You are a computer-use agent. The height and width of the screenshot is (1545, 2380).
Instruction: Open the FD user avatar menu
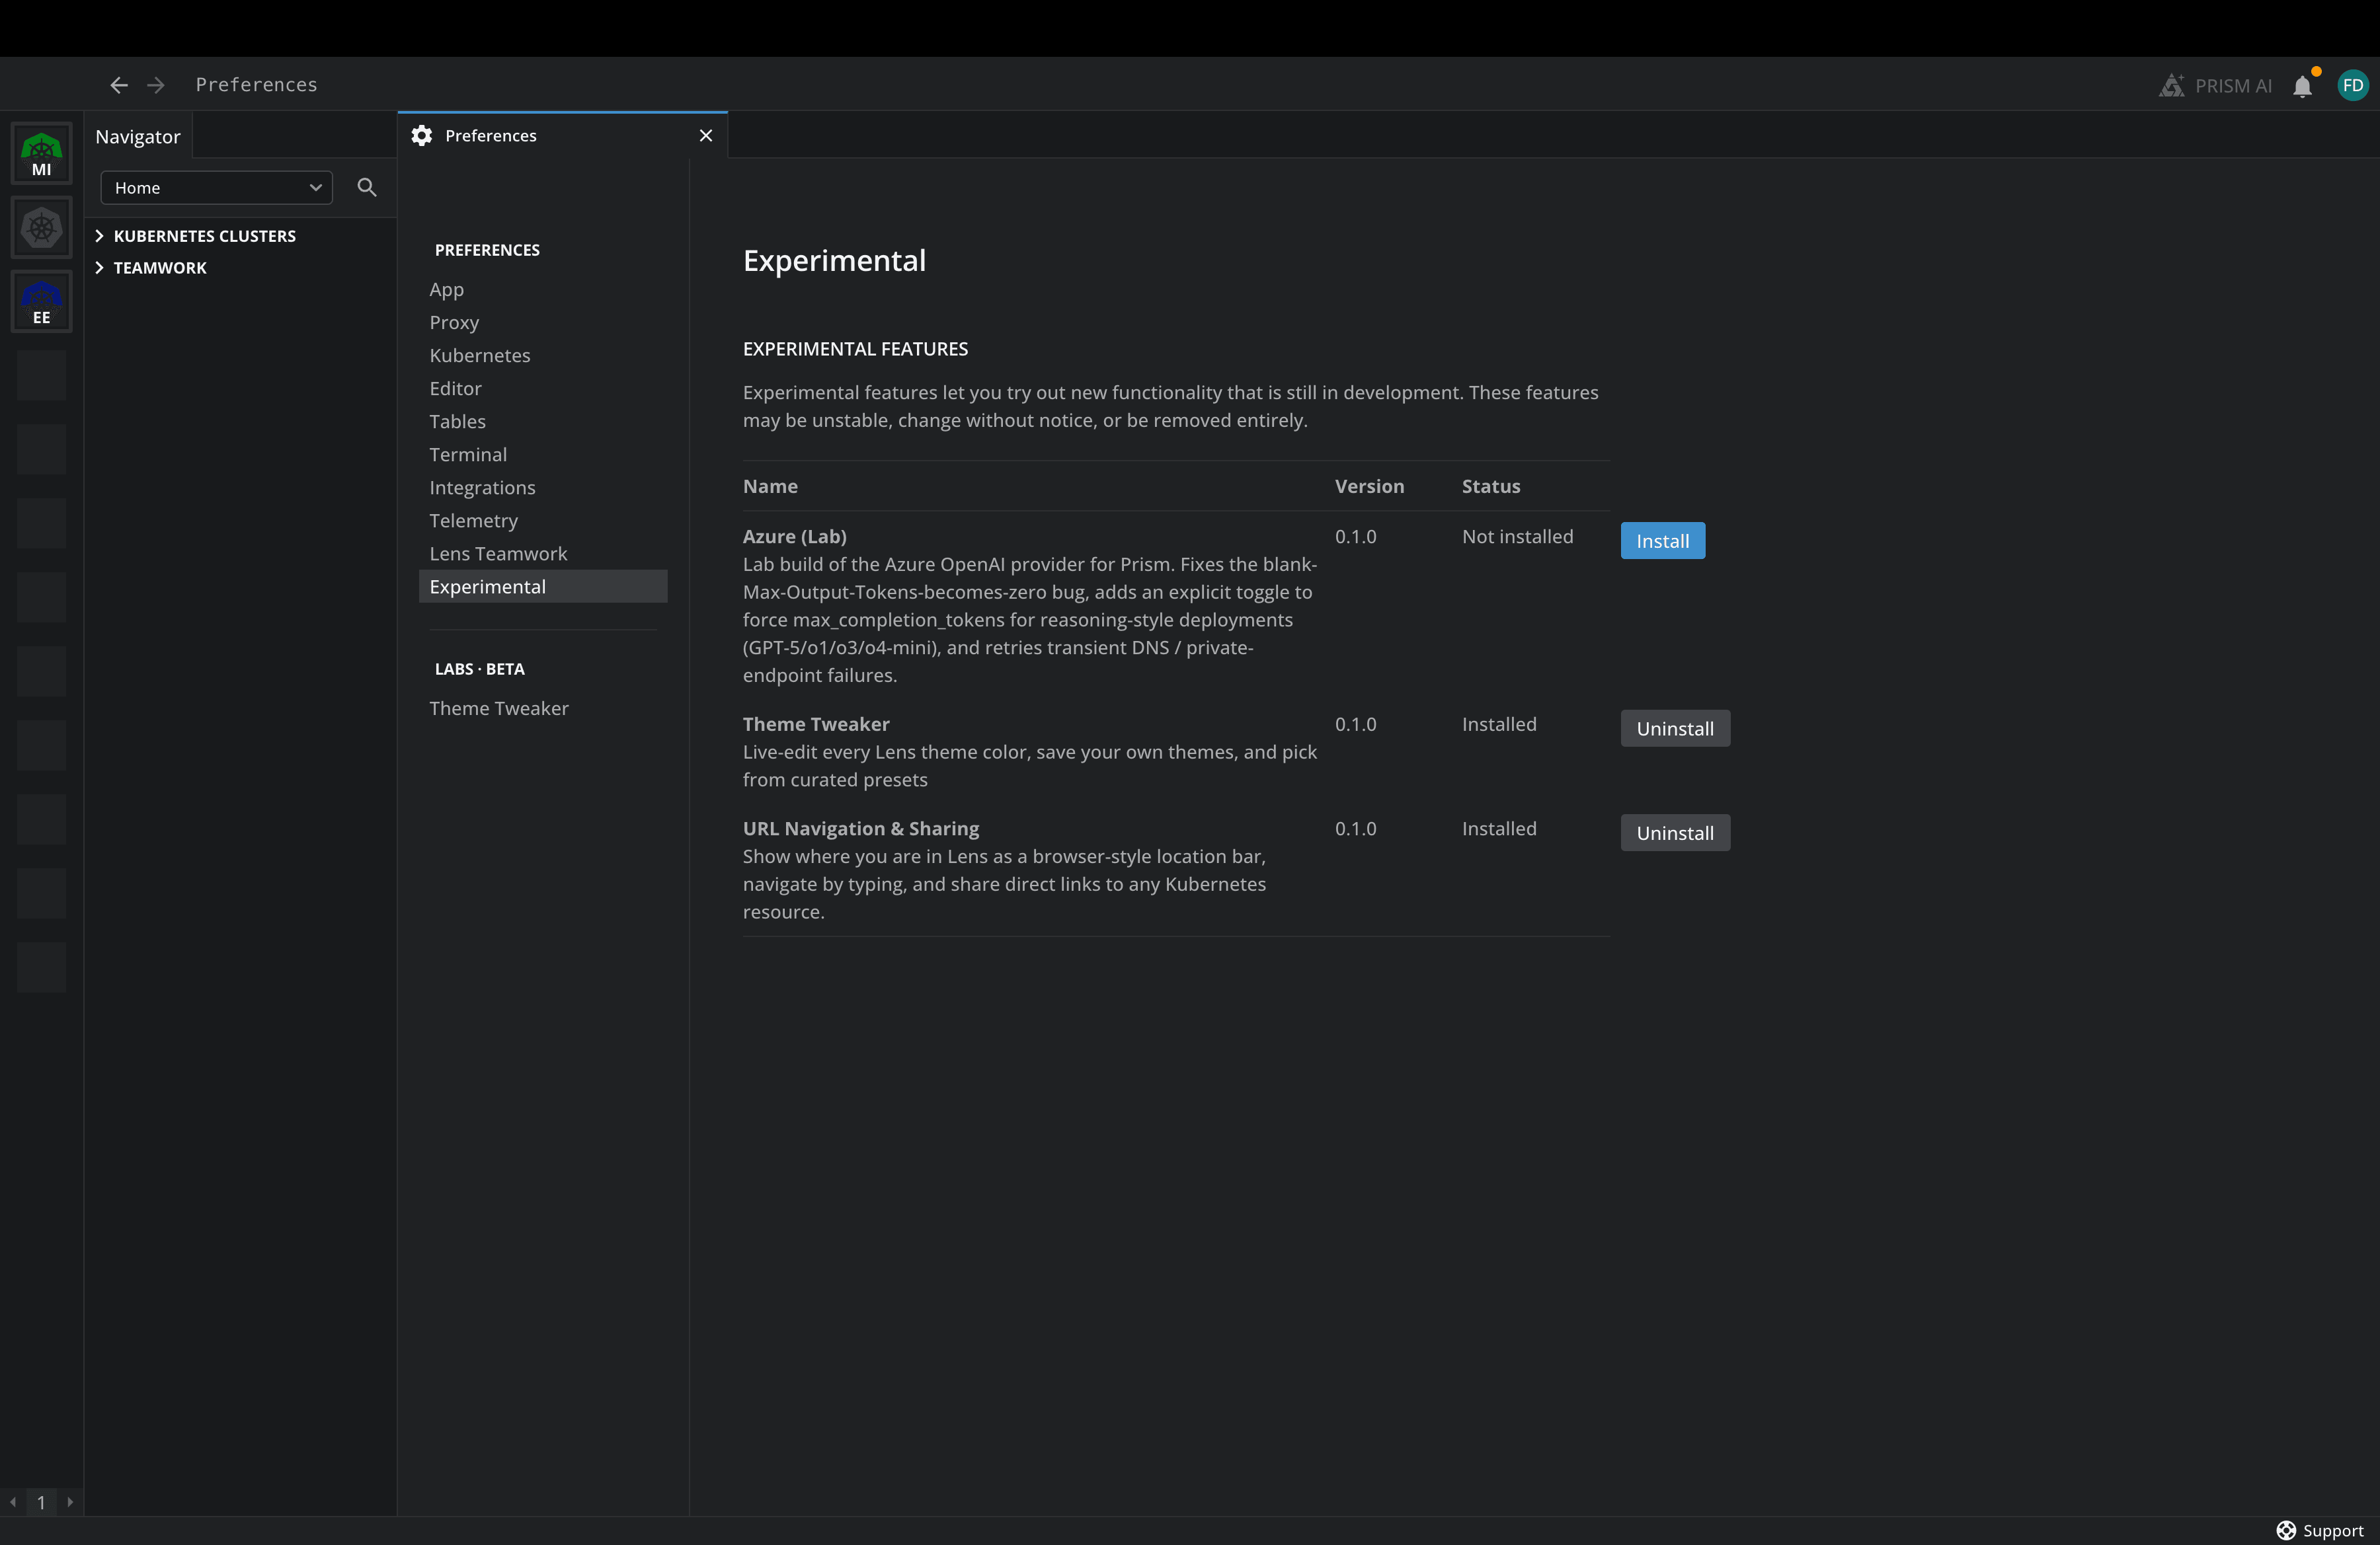click(x=2353, y=86)
